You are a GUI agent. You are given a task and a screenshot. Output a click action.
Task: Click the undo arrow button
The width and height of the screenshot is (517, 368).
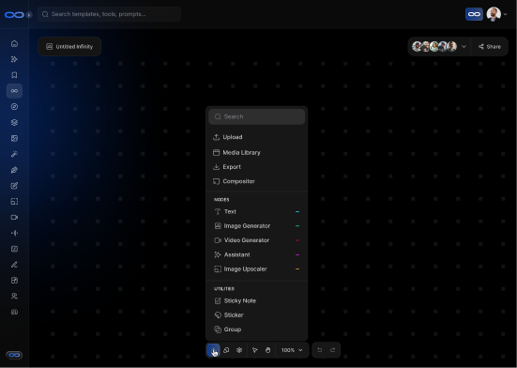coord(320,350)
